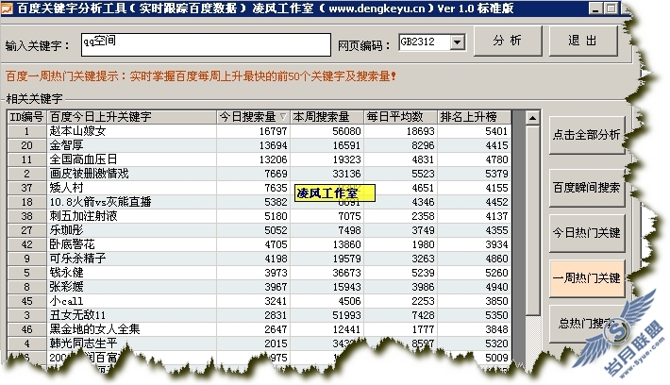Click the ID编号 column header
The width and height of the screenshot is (670, 385).
coord(27,117)
